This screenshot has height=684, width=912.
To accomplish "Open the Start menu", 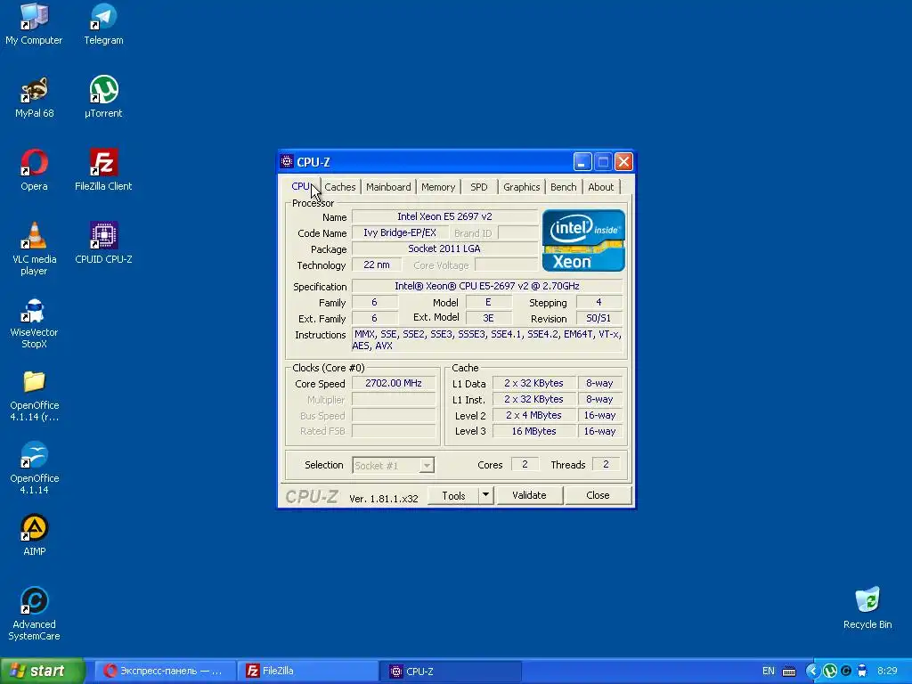I will [x=43, y=671].
